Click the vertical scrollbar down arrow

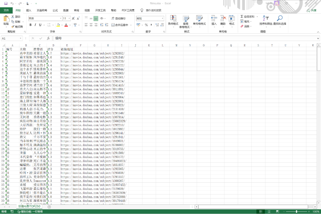tap(319, 203)
